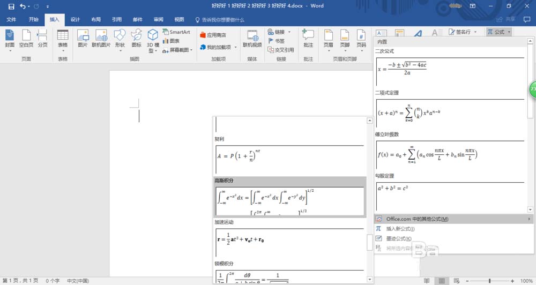Switch to web layout view in status bar
The width and height of the screenshot is (536, 285).
click(x=456, y=281)
